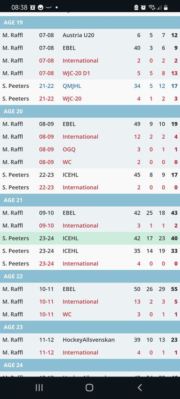Open the M. Raffl 07-08 Austria U20 row
The width and height of the screenshot is (180, 399).
90,35
